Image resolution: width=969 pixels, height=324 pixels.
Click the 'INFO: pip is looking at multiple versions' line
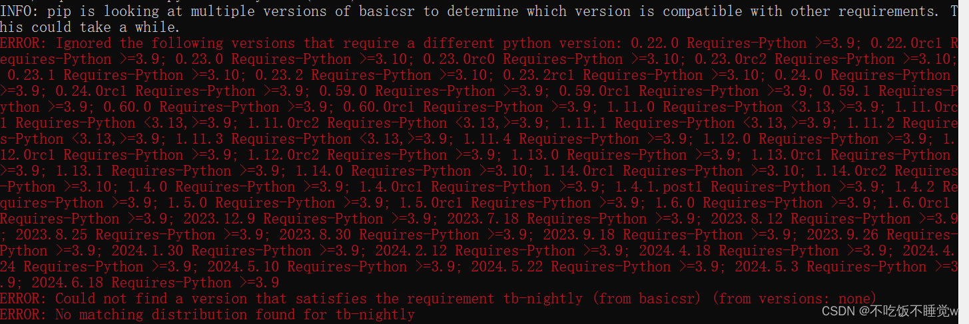pyautogui.click(x=480, y=11)
